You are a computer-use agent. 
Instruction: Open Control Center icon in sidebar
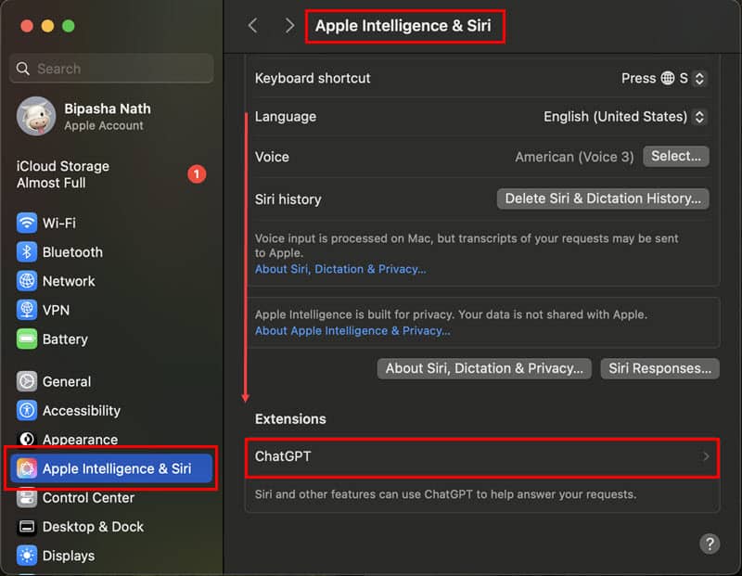click(x=27, y=498)
